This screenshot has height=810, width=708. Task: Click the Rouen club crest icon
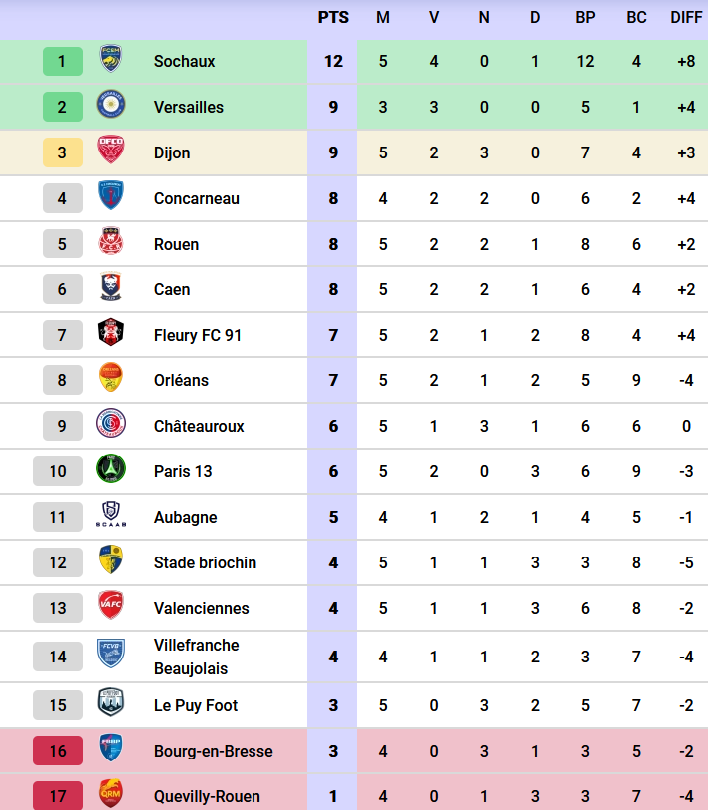(x=110, y=243)
